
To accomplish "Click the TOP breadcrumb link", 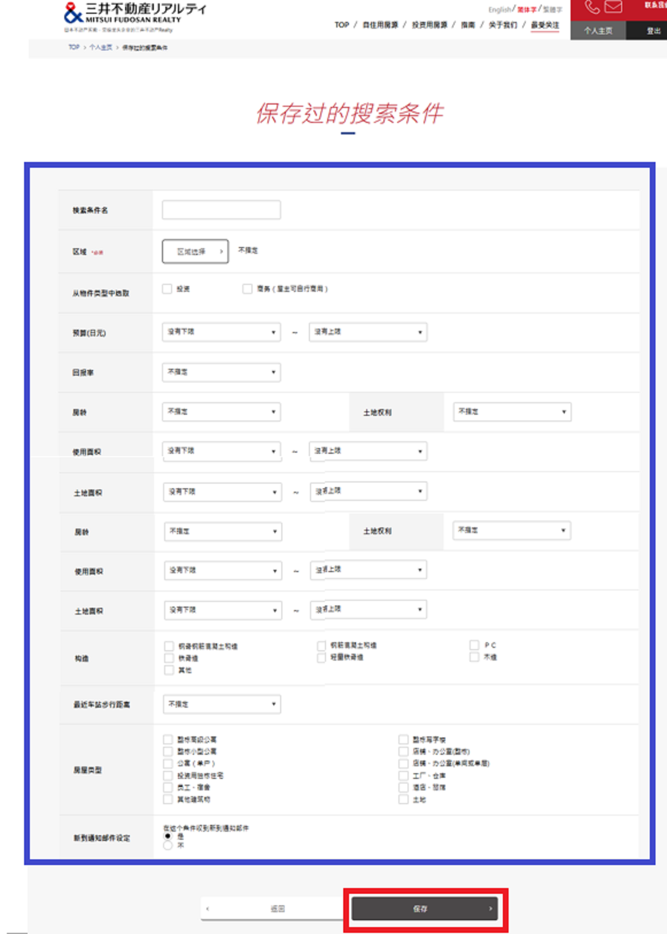I will [x=74, y=48].
